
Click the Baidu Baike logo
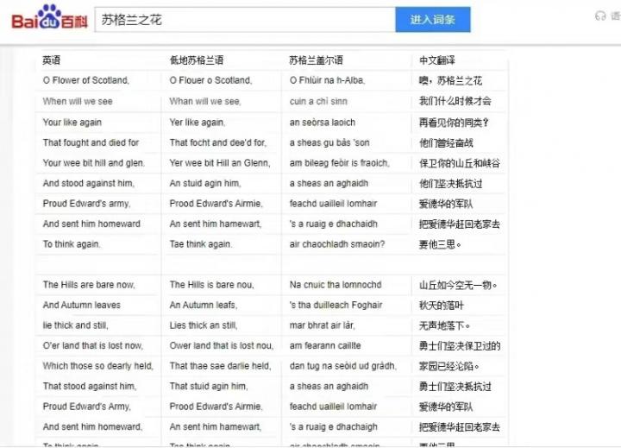[49, 18]
